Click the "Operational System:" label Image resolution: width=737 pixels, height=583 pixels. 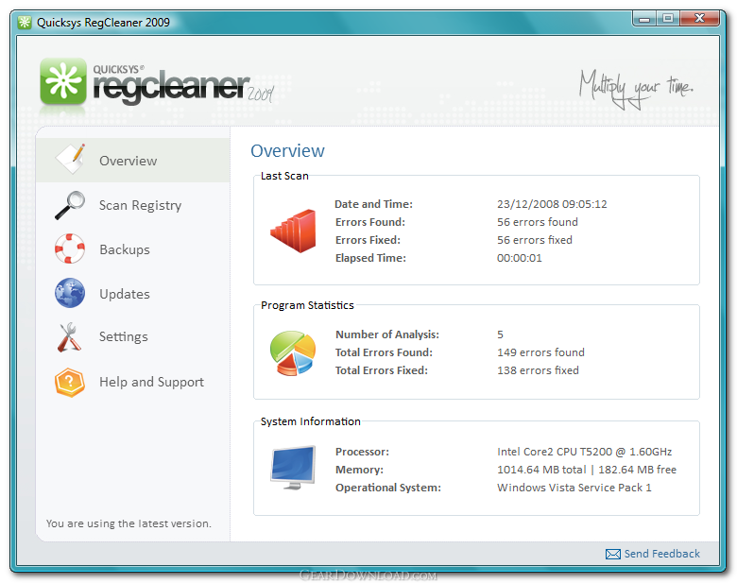click(x=387, y=488)
